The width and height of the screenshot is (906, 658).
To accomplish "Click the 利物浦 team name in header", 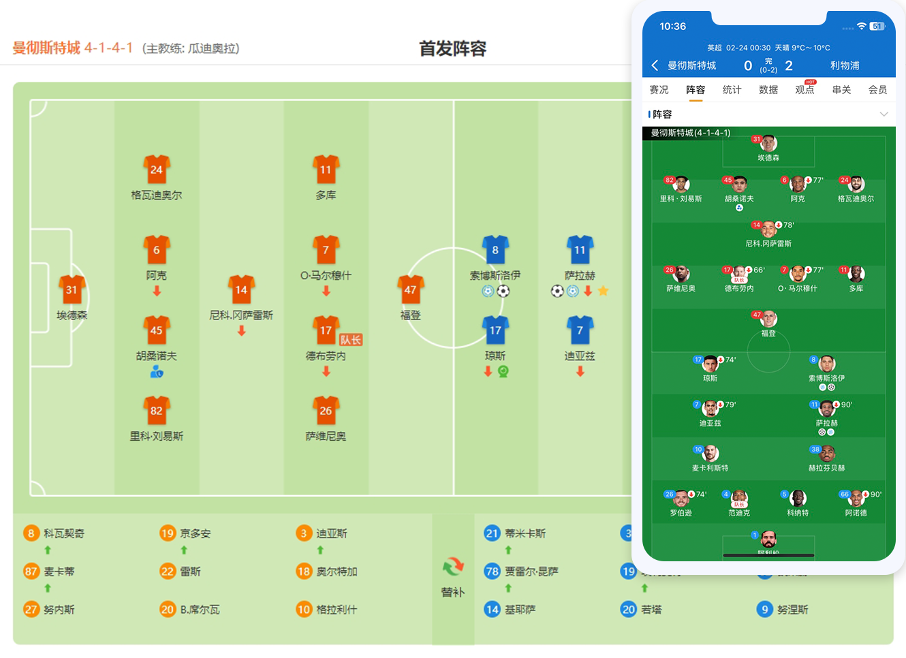I will [x=845, y=65].
